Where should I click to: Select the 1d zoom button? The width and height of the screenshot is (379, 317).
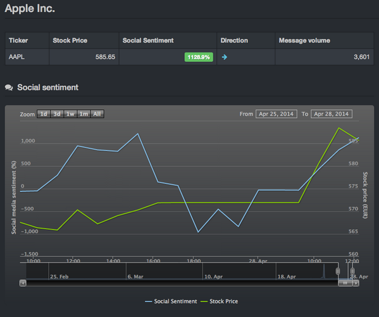point(44,114)
